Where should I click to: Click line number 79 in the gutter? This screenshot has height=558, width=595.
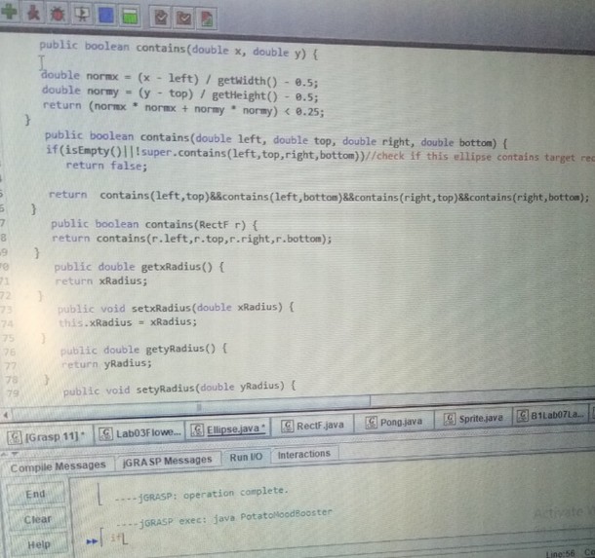(12, 392)
